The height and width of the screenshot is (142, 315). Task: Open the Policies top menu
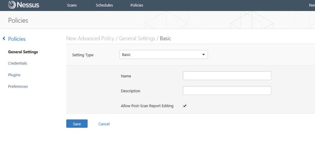[x=137, y=5]
